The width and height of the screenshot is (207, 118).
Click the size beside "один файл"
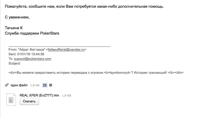pyautogui.click(x=35, y=85)
